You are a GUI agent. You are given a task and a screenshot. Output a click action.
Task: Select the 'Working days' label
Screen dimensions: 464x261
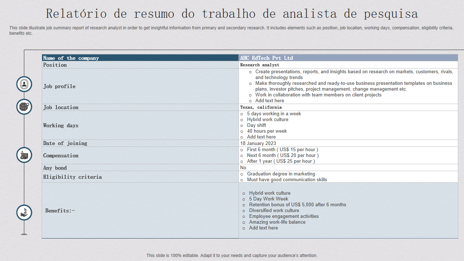pyautogui.click(x=61, y=125)
